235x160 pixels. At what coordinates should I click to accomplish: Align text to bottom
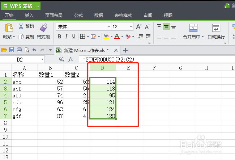coord(174,27)
